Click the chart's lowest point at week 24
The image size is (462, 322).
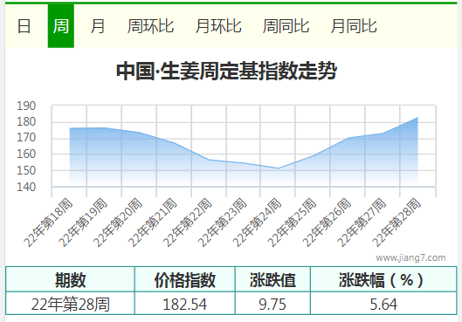click(x=278, y=168)
